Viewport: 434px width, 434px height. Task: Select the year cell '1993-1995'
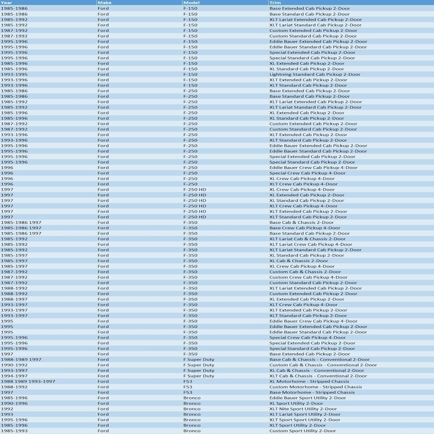14,74
